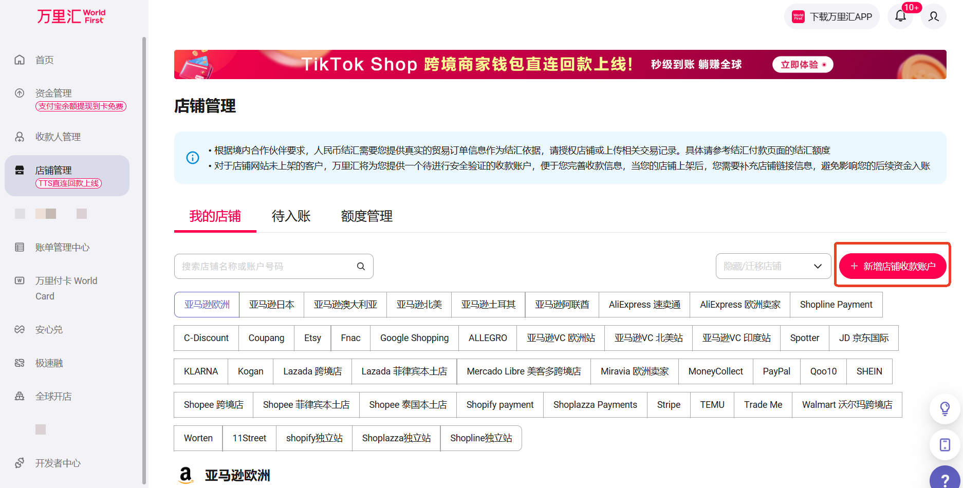Viewport: 963px width, 488px height.
Task: Click the WorldFirst logo at top left
Action: 71,16
